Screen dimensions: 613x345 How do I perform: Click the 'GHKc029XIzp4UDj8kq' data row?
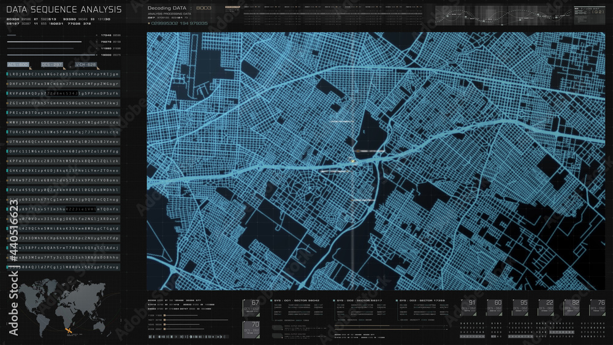(x=64, y=171)
